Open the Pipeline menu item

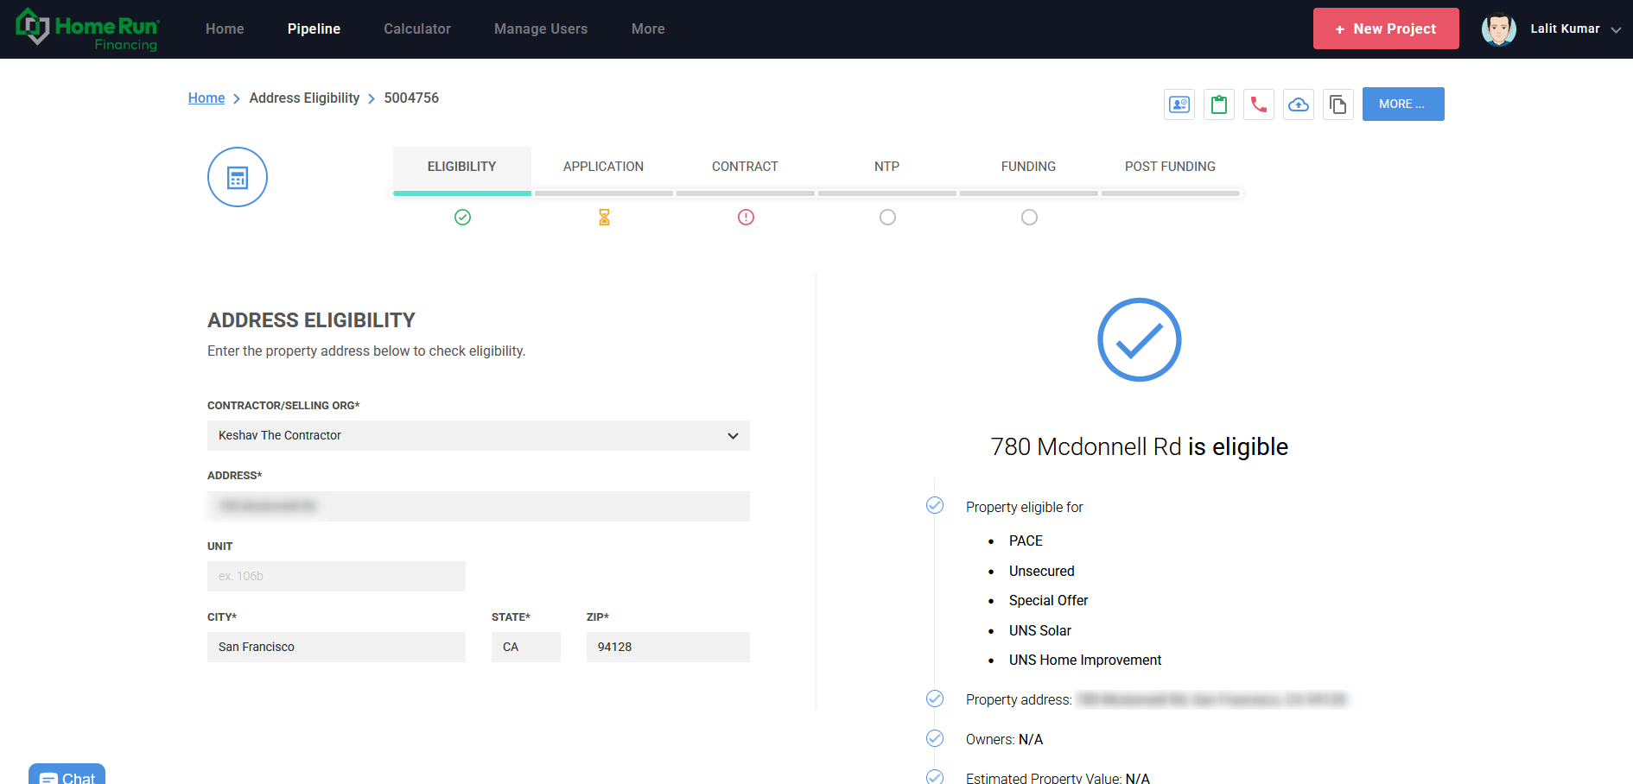pos(314,29)
